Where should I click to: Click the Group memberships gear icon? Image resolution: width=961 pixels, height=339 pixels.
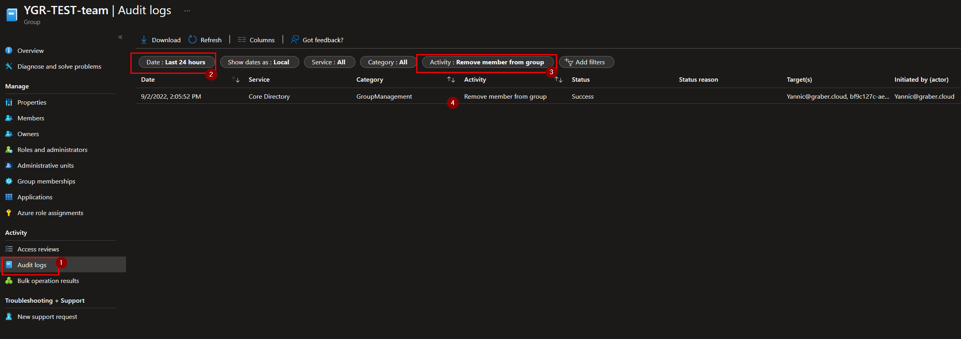point(9,181)
